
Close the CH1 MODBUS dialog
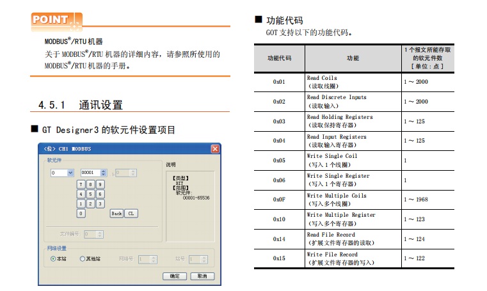pyautogui.click(x=215, y=149)
